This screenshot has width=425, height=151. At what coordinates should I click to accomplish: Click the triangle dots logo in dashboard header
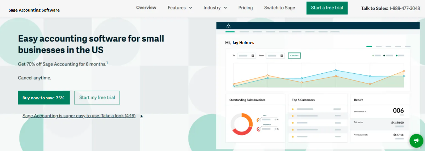[228, 26]
